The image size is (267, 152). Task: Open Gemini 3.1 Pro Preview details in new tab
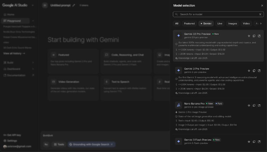click(259, 36)
